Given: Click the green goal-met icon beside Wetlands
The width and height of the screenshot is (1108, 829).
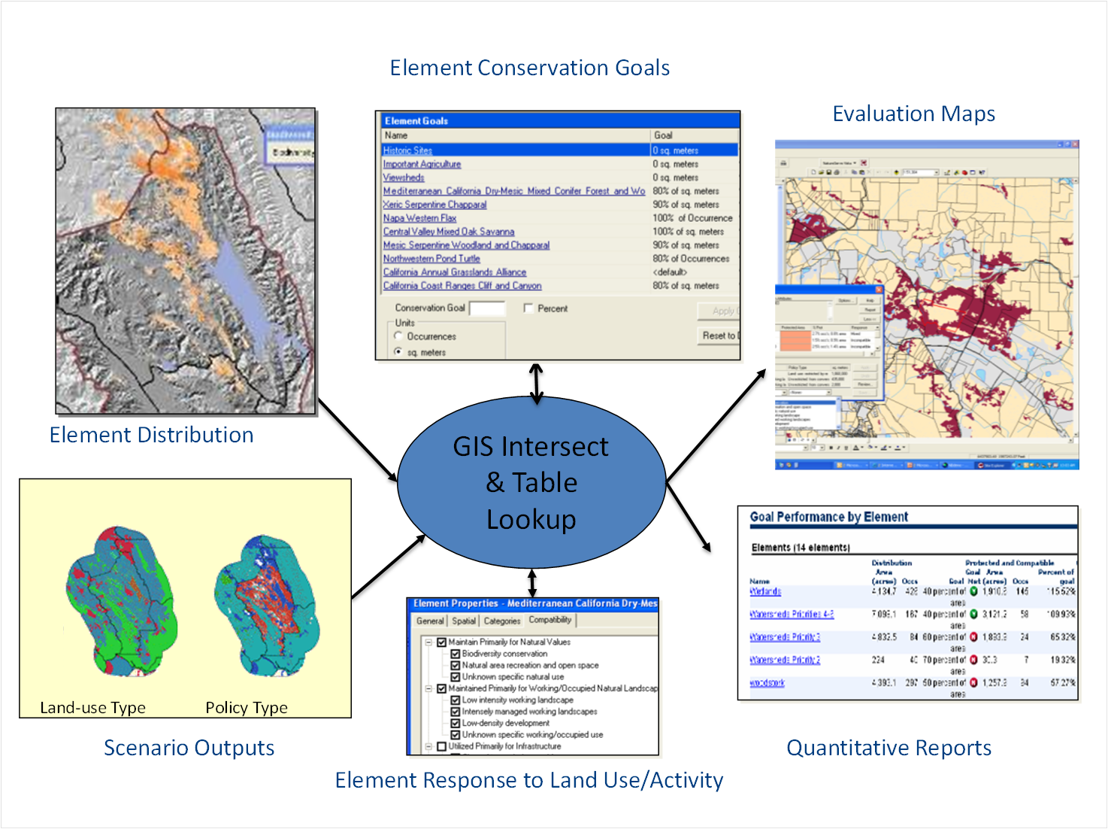Looking at the screenshot, I should point(973,592).
